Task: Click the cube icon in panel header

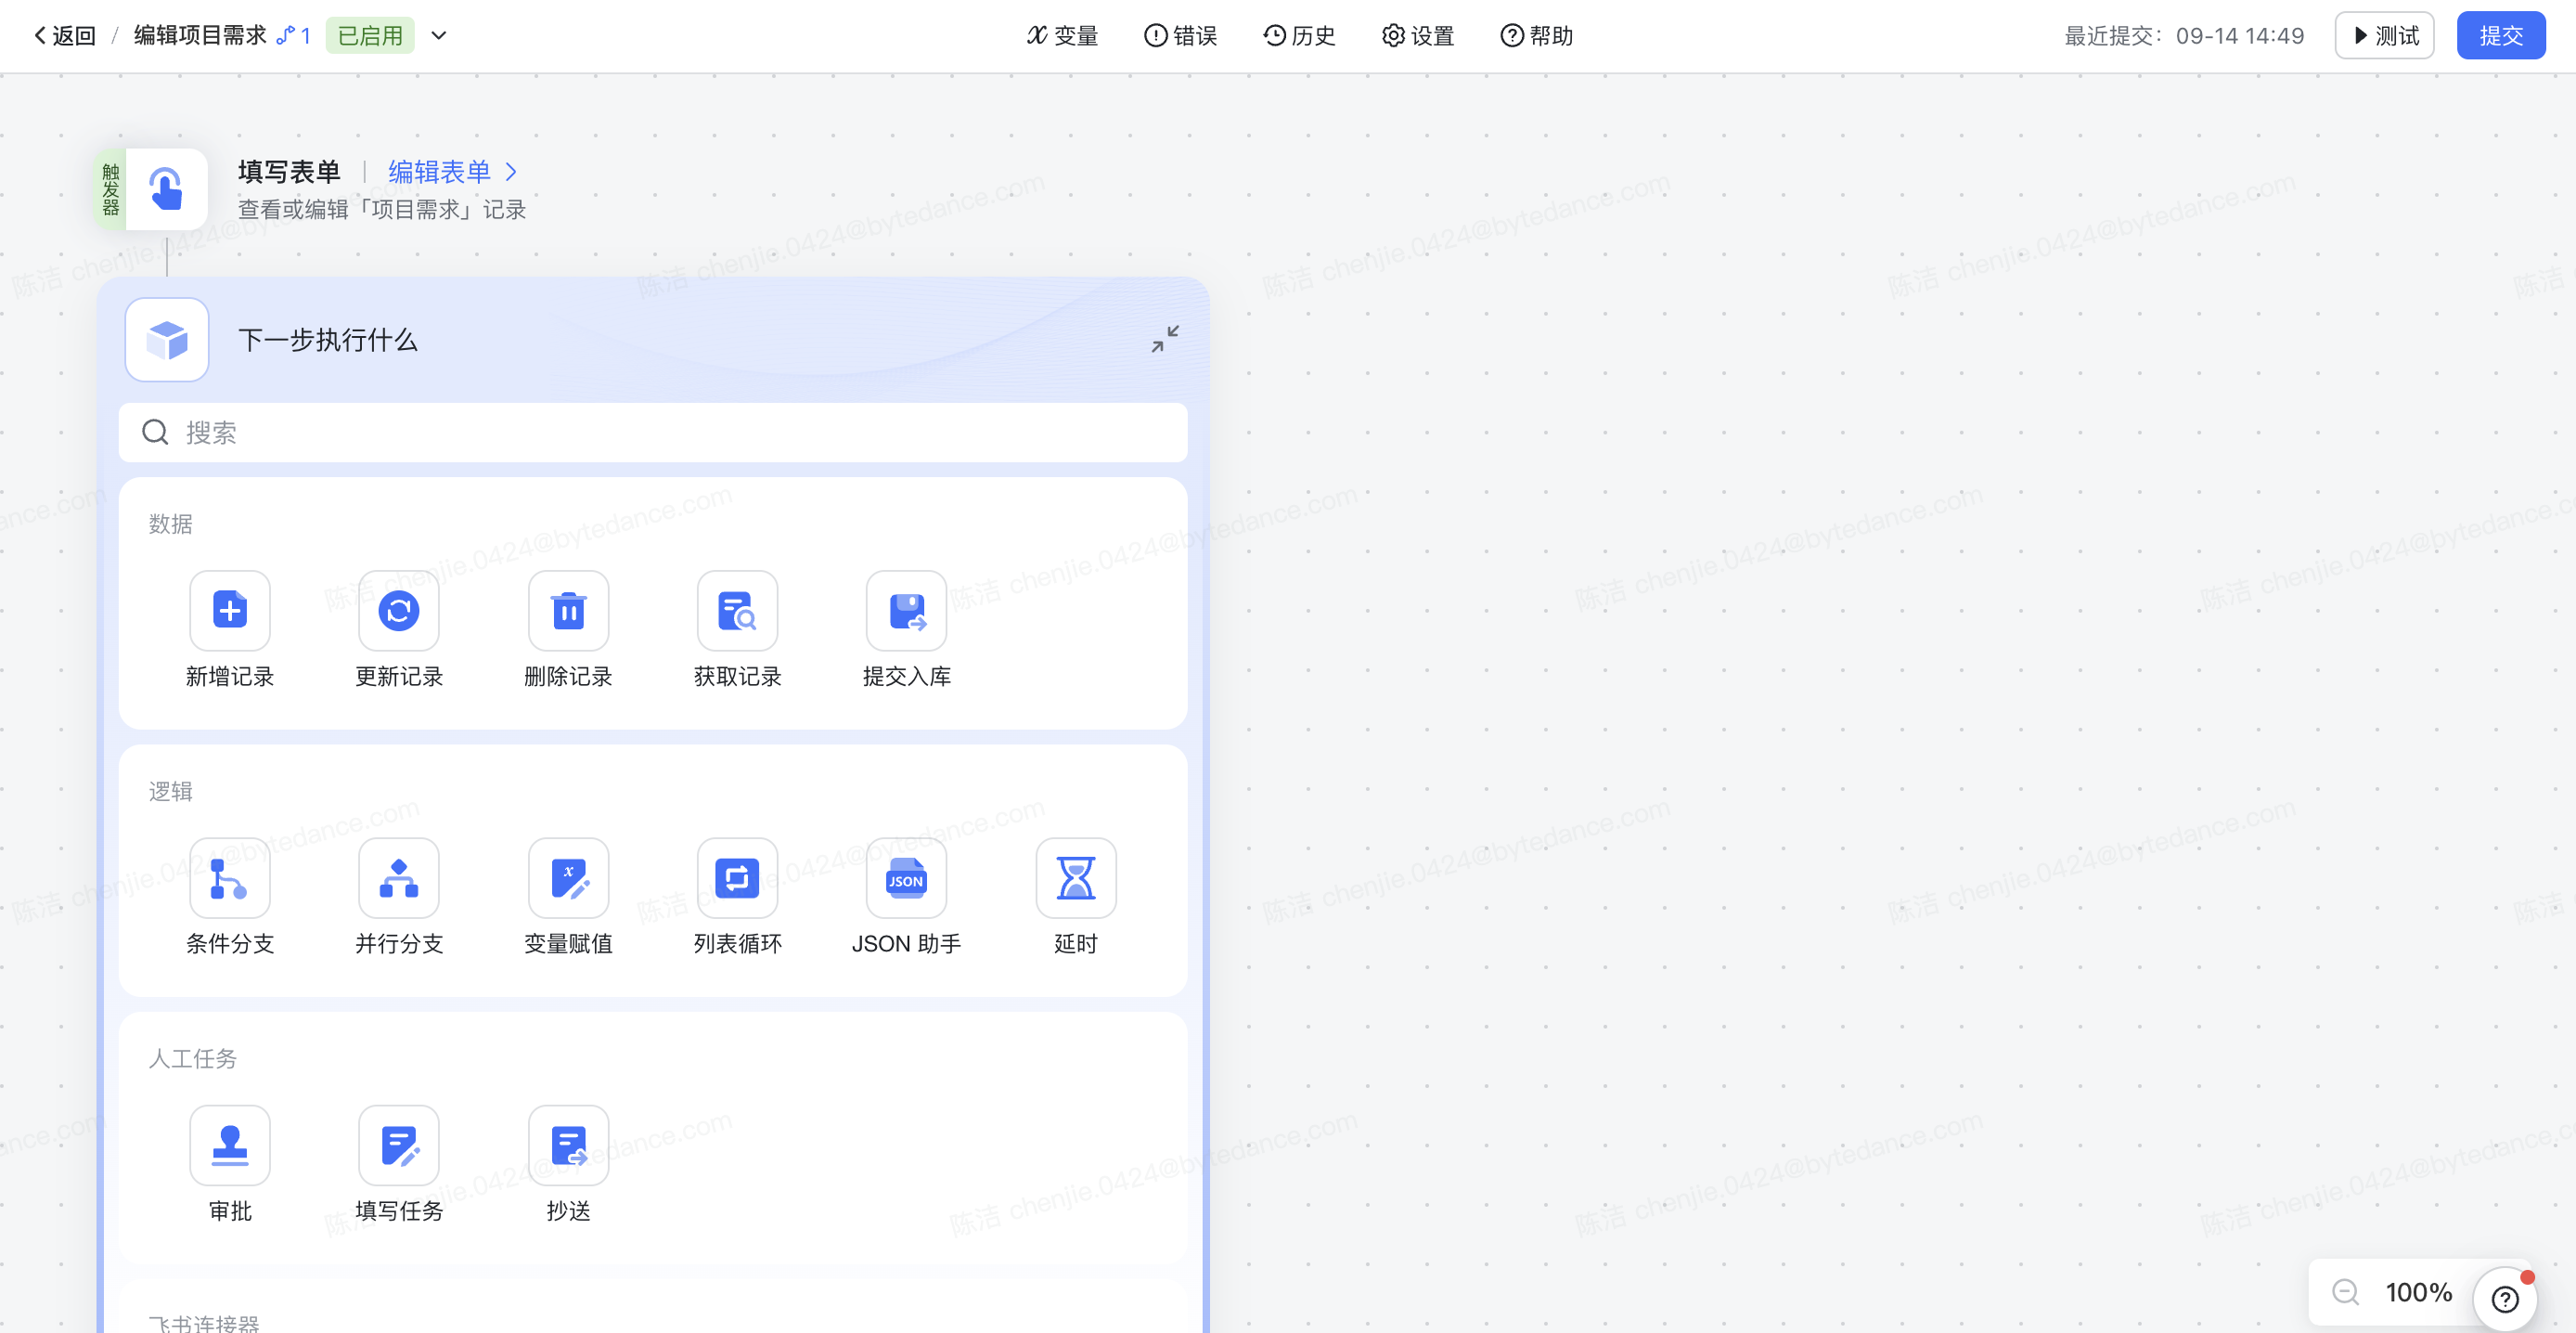Action: 167,339
